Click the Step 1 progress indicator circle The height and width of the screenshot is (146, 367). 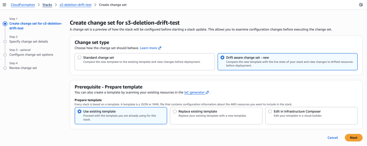[5, 24]
